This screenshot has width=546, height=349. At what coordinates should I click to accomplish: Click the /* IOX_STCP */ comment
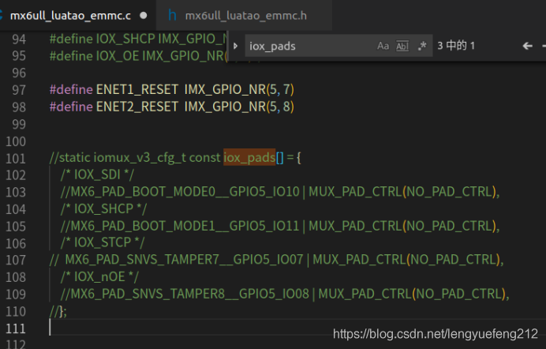tap(103, 242)
